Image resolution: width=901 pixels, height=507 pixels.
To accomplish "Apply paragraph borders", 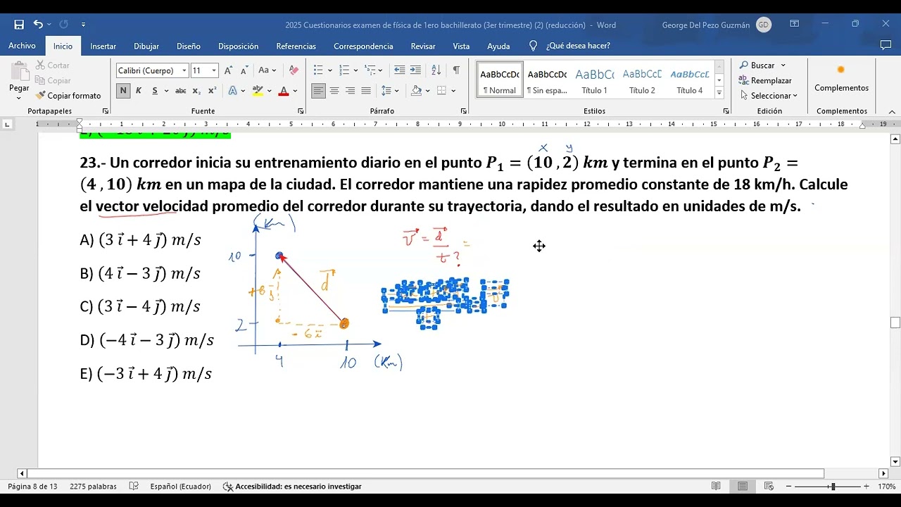I will tap(442, 91).
